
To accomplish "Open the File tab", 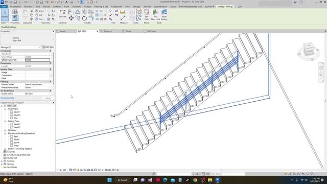I will point(4,7).
